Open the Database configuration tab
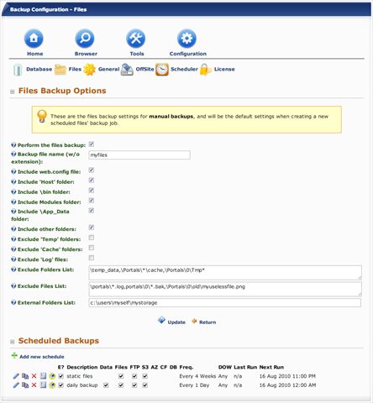This screenshot has width=373, height=403. (x=39, y=69)
